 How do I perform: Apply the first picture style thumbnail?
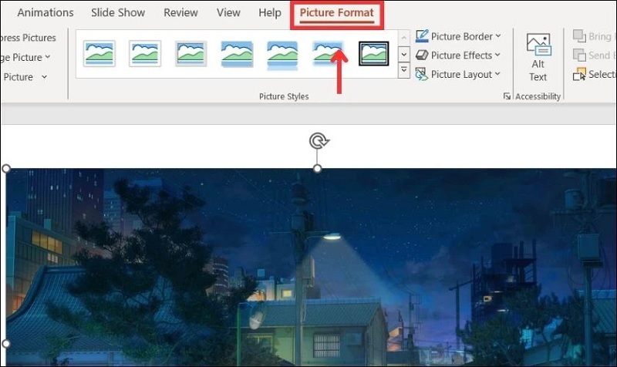click(x=99, y=54)
